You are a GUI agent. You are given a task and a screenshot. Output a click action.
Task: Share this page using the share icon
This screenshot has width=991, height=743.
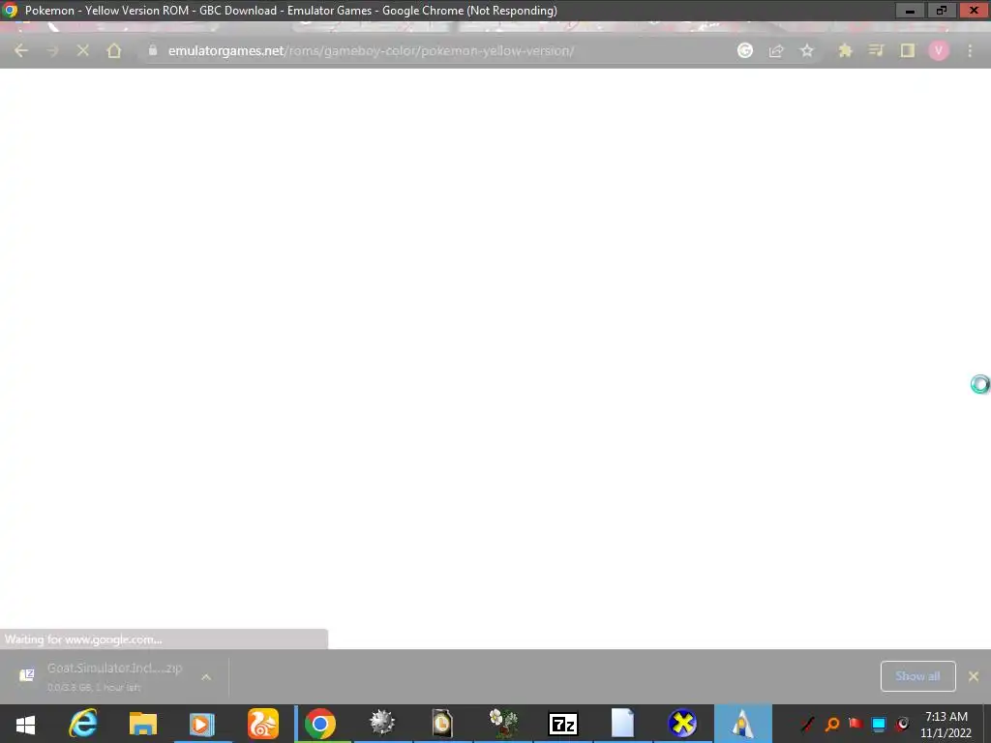(x=776, y=50)
